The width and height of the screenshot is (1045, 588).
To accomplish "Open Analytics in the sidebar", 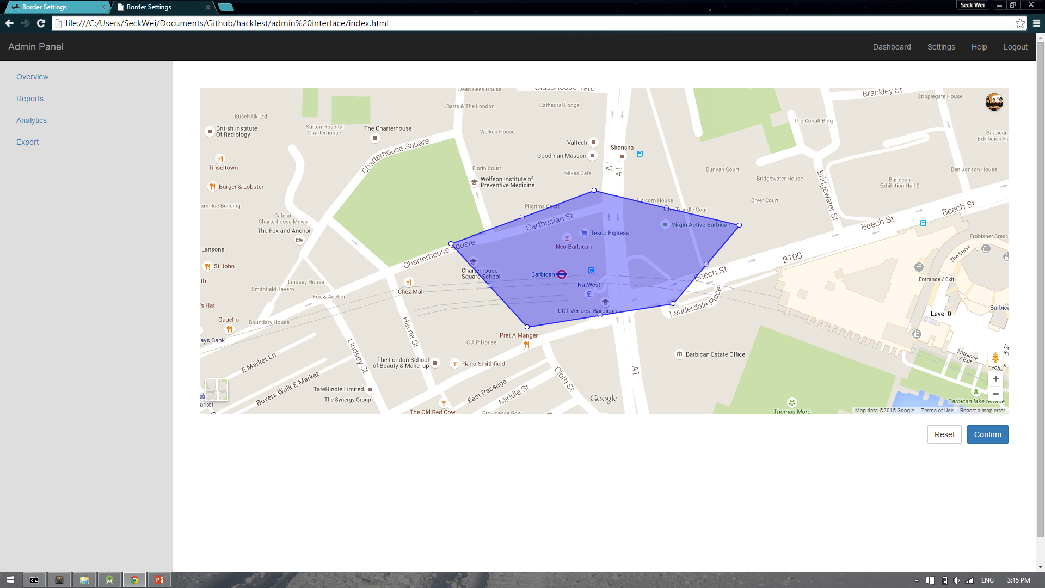I will (x=32, y=120).
